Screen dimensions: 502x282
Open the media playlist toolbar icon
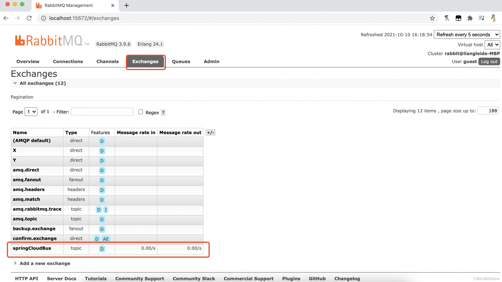[x=482, y=18]
